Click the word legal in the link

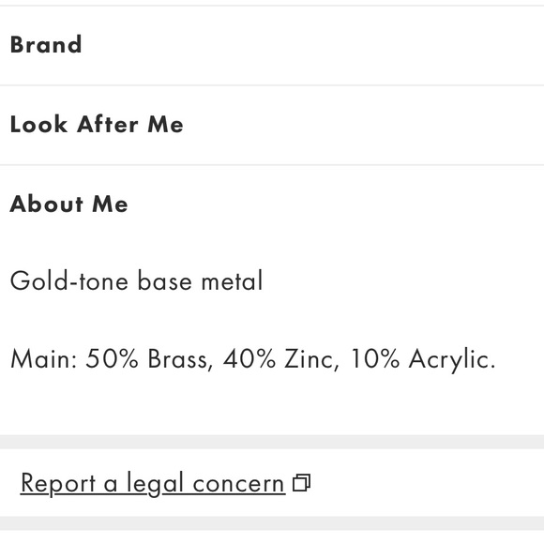155,483
